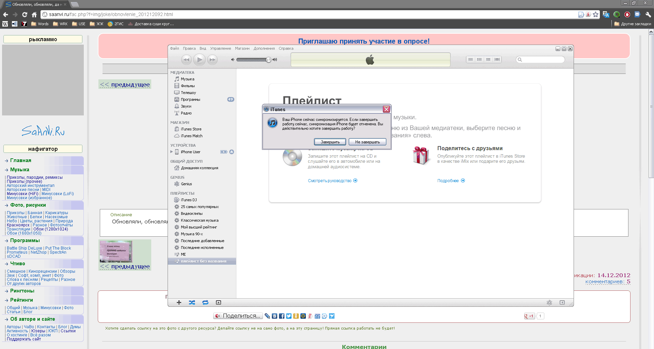
Task: Click Не завершать in the iTunes dialog
Action: click(368, 142)
